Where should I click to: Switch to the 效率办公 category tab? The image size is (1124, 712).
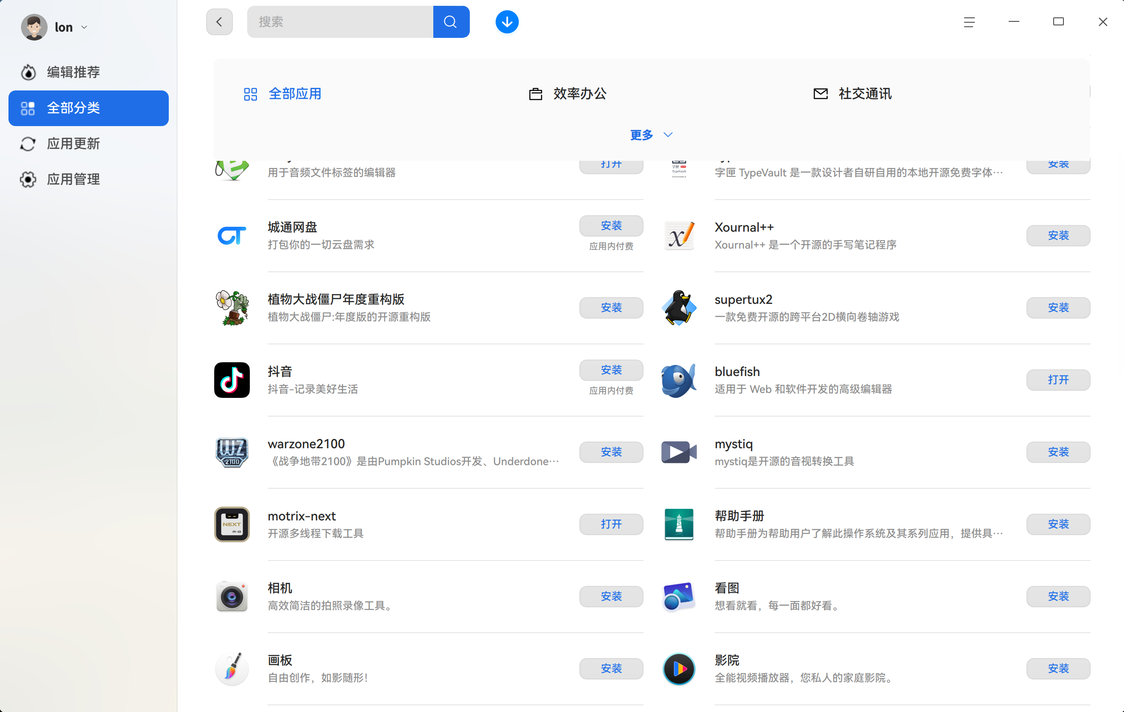[x=569, y=94]
